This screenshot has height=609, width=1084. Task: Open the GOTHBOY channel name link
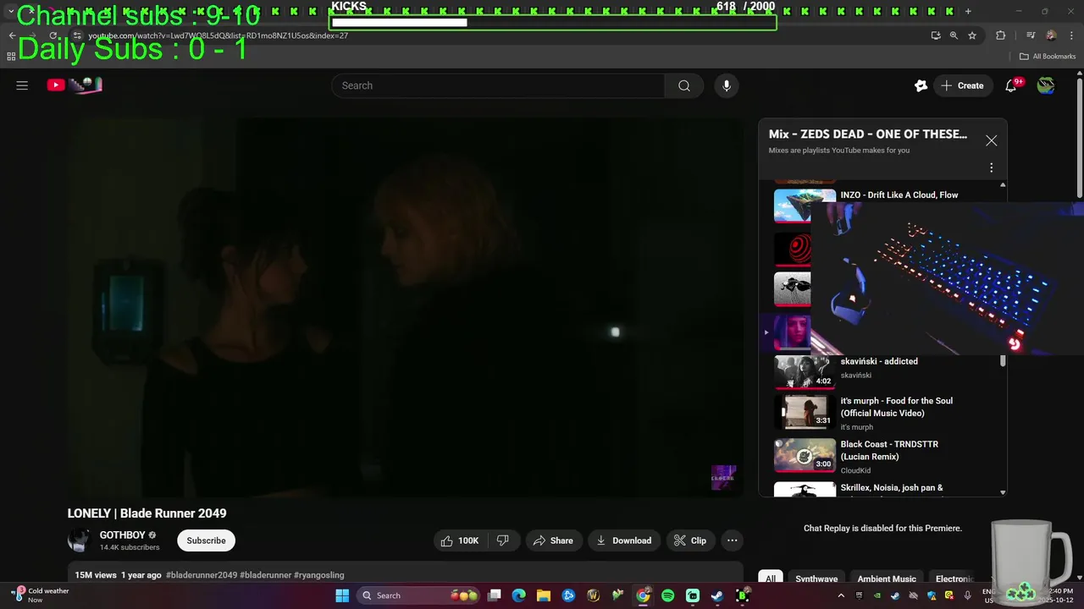coord(123,535)
